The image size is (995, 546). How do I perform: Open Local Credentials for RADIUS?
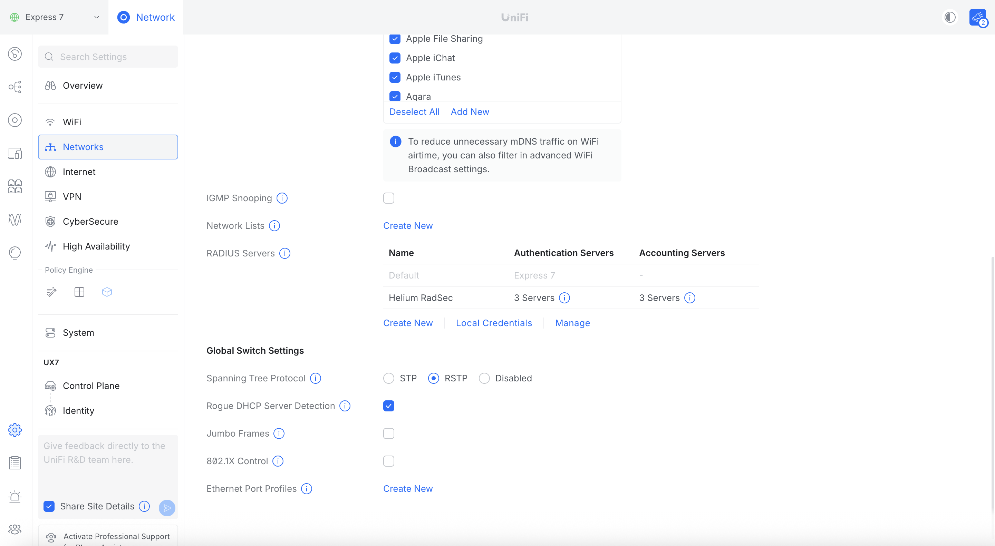tap(494, 323)
